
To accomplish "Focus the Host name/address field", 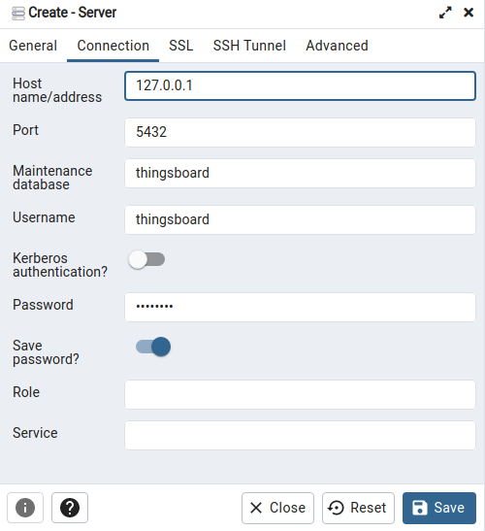I will (300, 85).
